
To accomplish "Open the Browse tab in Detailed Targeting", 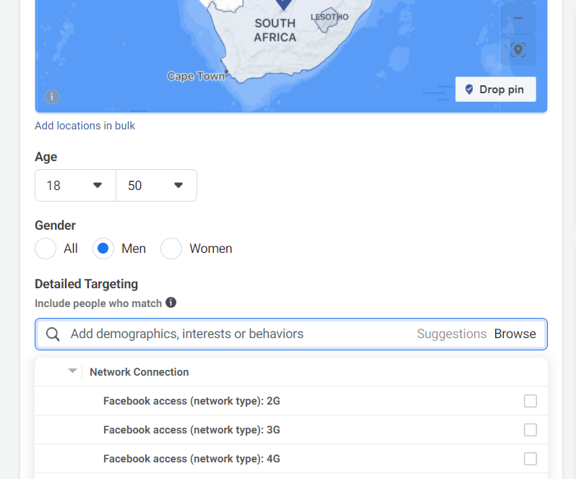I will click(x=515, y=334).
